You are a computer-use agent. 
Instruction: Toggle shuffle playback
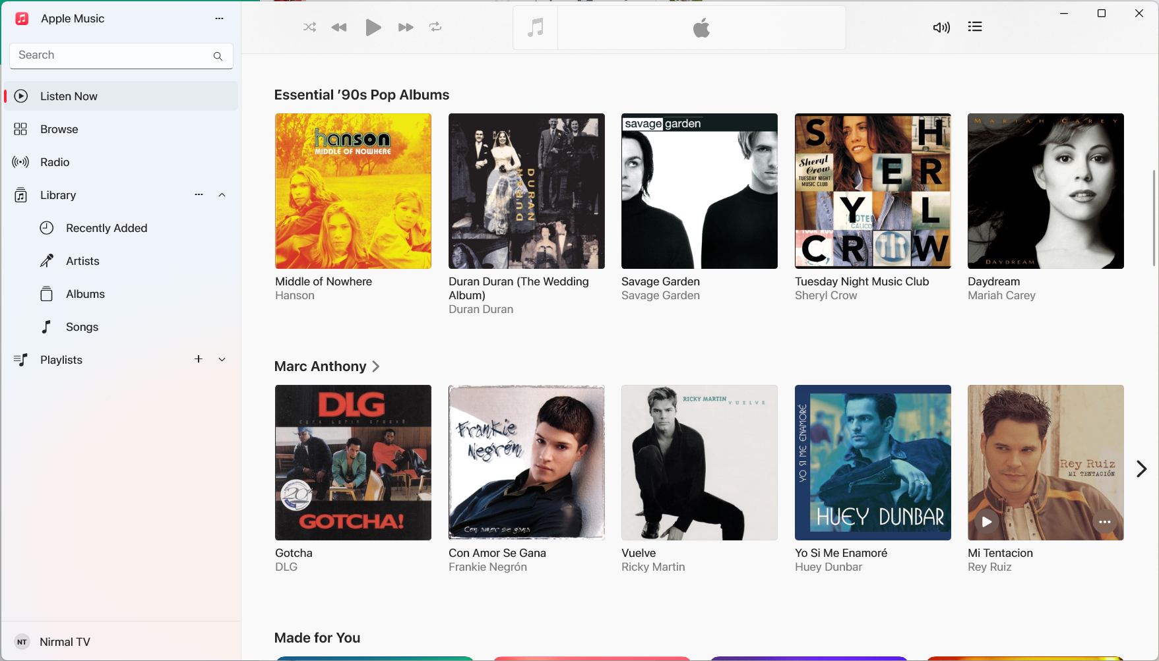tap(309, 27)
